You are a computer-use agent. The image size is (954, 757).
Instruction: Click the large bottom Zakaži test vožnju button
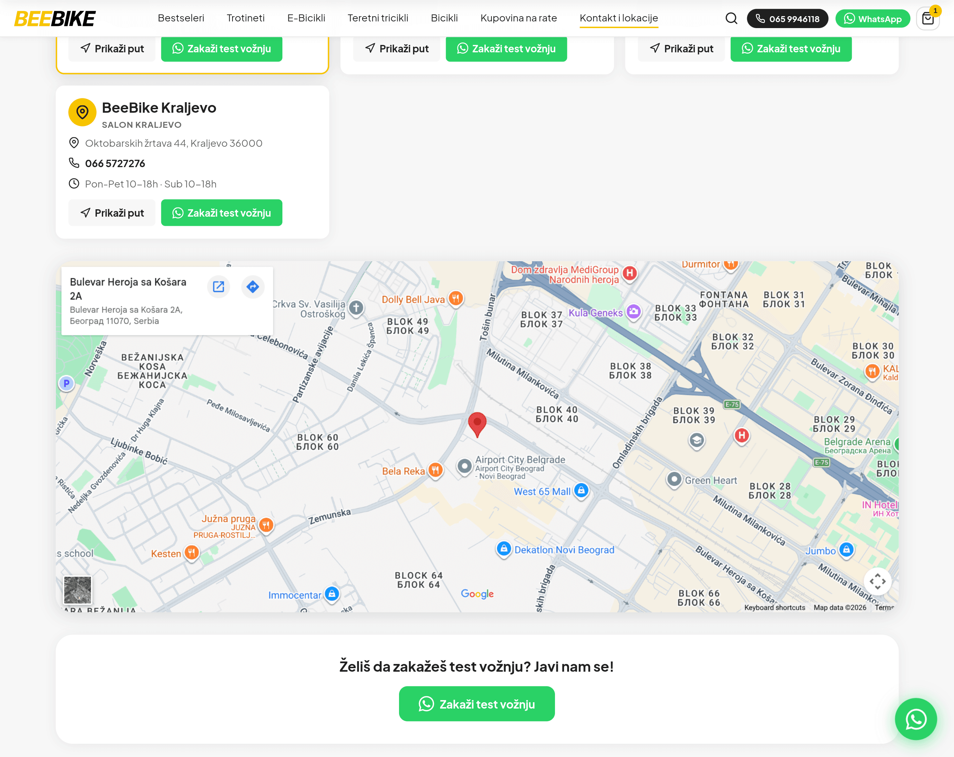pos(477,704)
